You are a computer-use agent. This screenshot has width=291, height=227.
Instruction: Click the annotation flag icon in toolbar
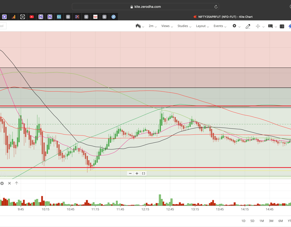271,26
